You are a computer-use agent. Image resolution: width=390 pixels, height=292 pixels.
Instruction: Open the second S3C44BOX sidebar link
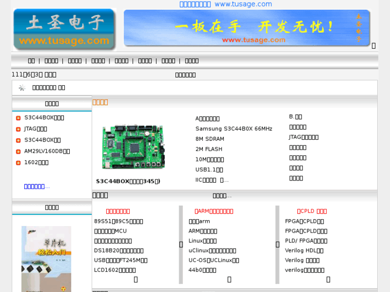point(42,140)
